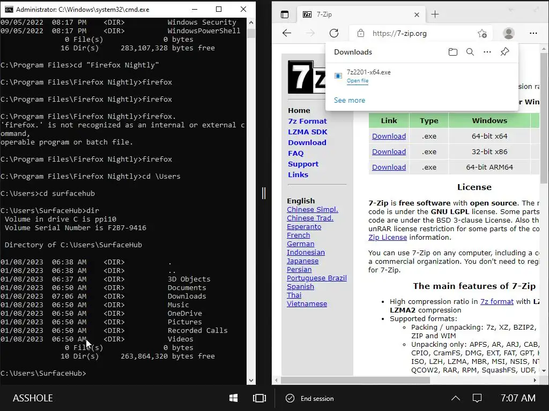Switch language to Spanish
549x411 pixels.
pos(300,287)
